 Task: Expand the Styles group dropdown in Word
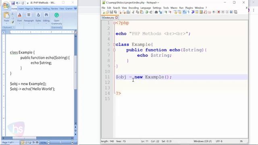pyautogui.click(x=38, y=23)
